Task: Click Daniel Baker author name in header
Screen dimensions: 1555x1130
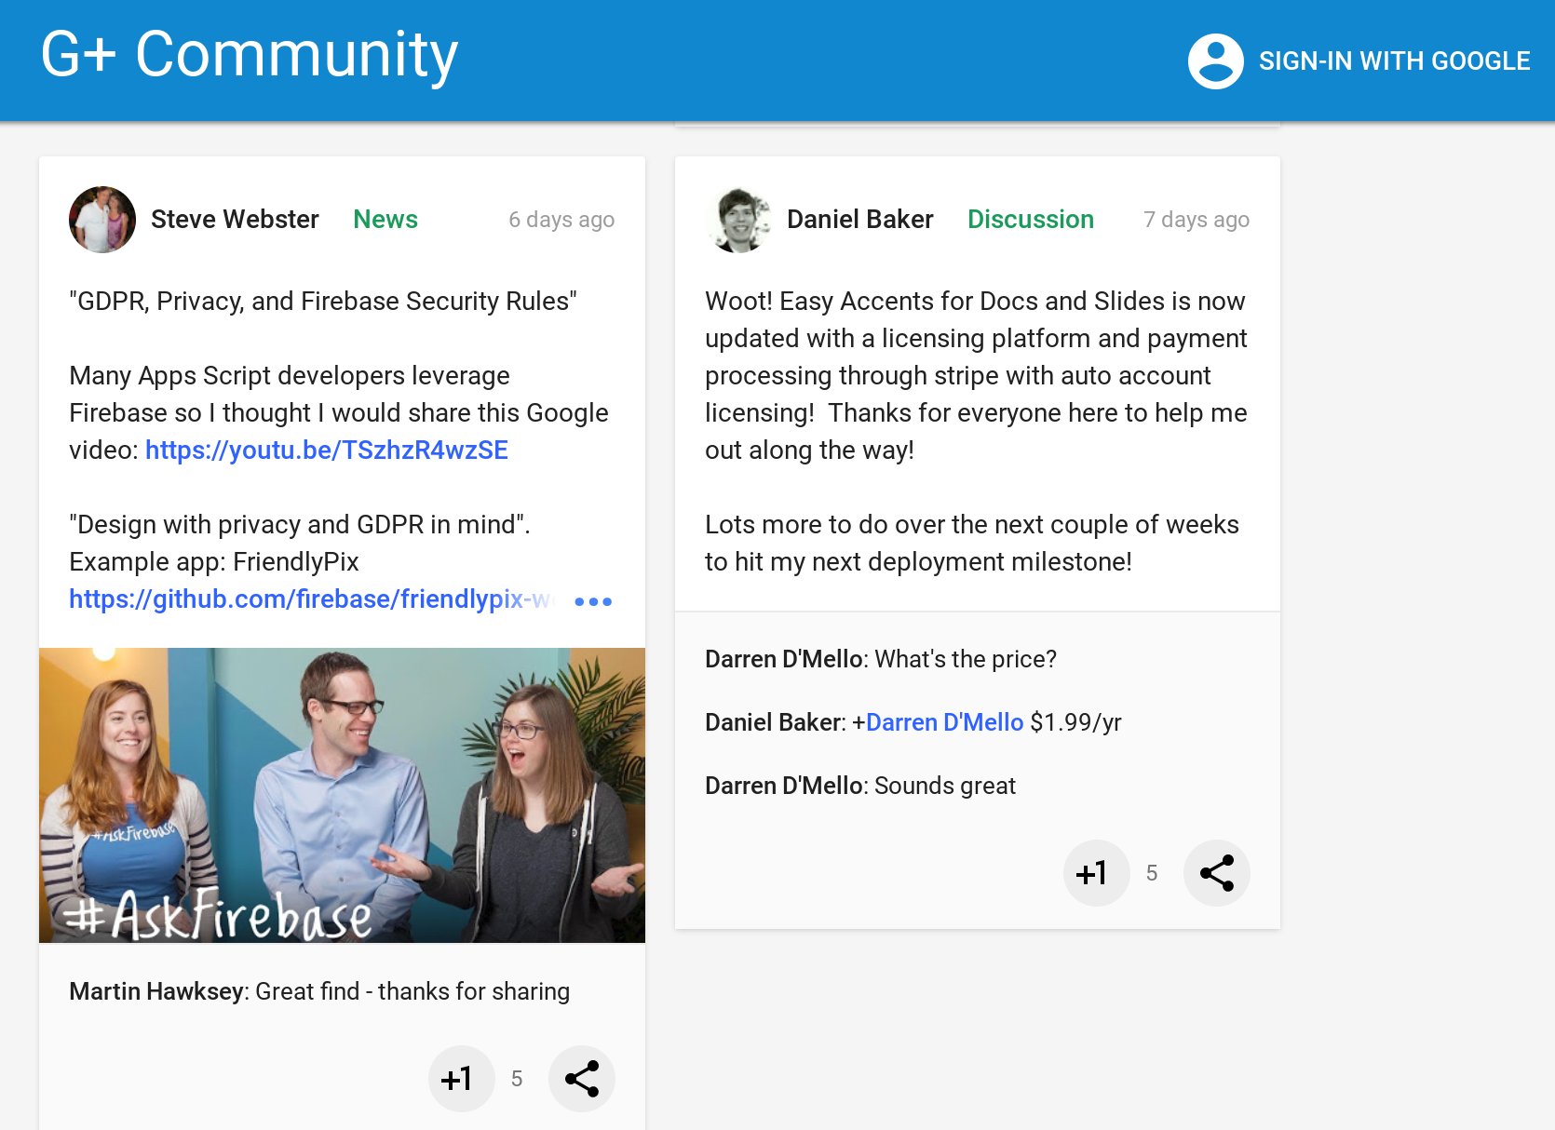Action: (x=859, y=220)
